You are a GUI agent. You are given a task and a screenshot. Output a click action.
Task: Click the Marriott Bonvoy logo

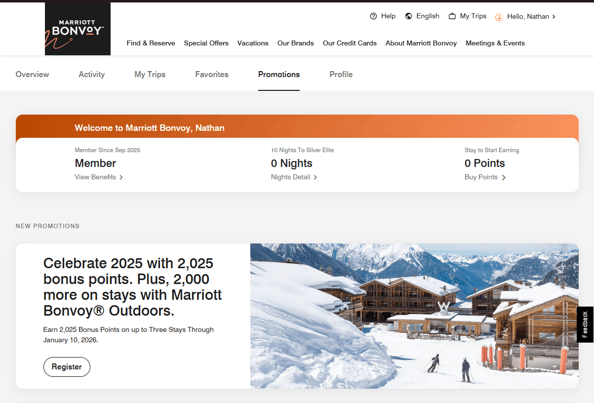(78, 29)
